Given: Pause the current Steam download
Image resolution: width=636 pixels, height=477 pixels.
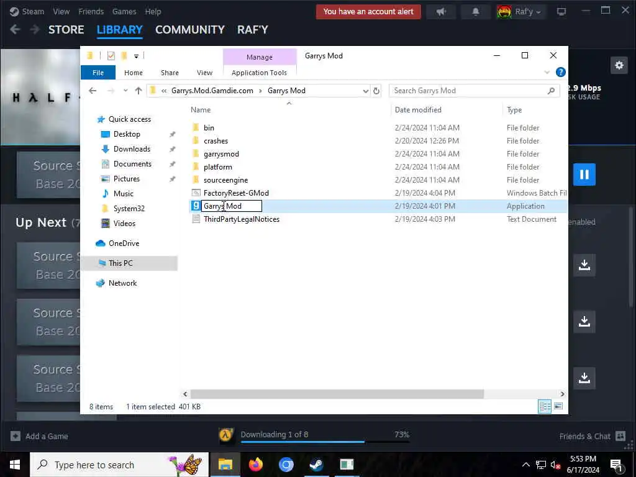Looking at the screenshot, I should click(x=584, y=175).
